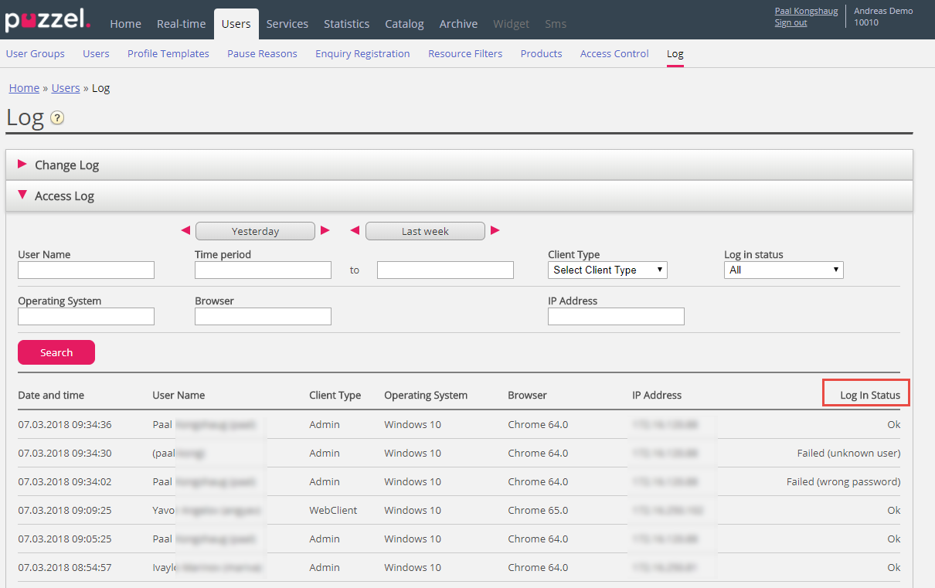Open the Log in status dropdown
The image size is (935, 588).
coord(784,270)
